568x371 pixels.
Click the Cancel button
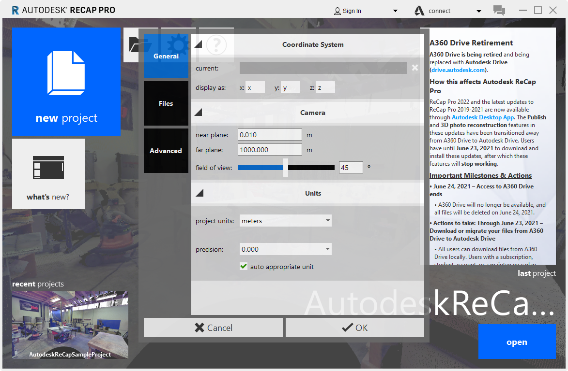pos(213,328)
